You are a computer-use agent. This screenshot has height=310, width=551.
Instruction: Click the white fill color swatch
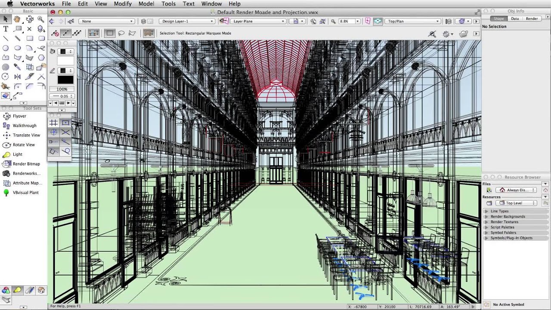pos(65,61)
